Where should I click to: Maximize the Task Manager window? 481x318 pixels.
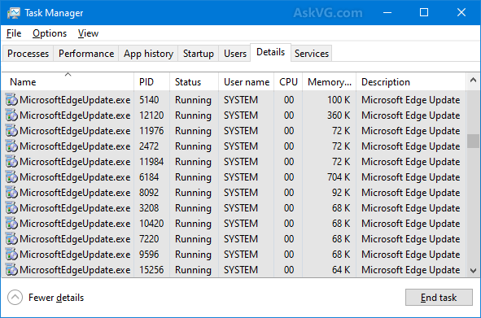pos(424,12)
